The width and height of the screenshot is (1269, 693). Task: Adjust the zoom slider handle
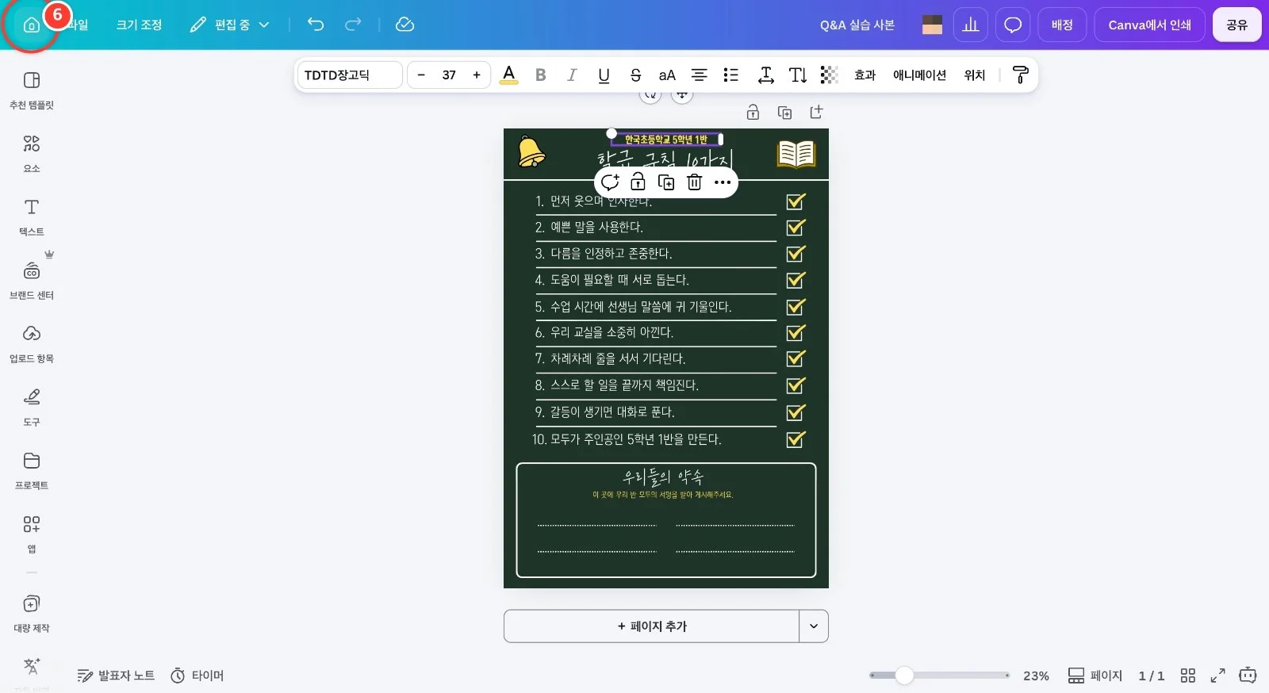click(904, 676)
